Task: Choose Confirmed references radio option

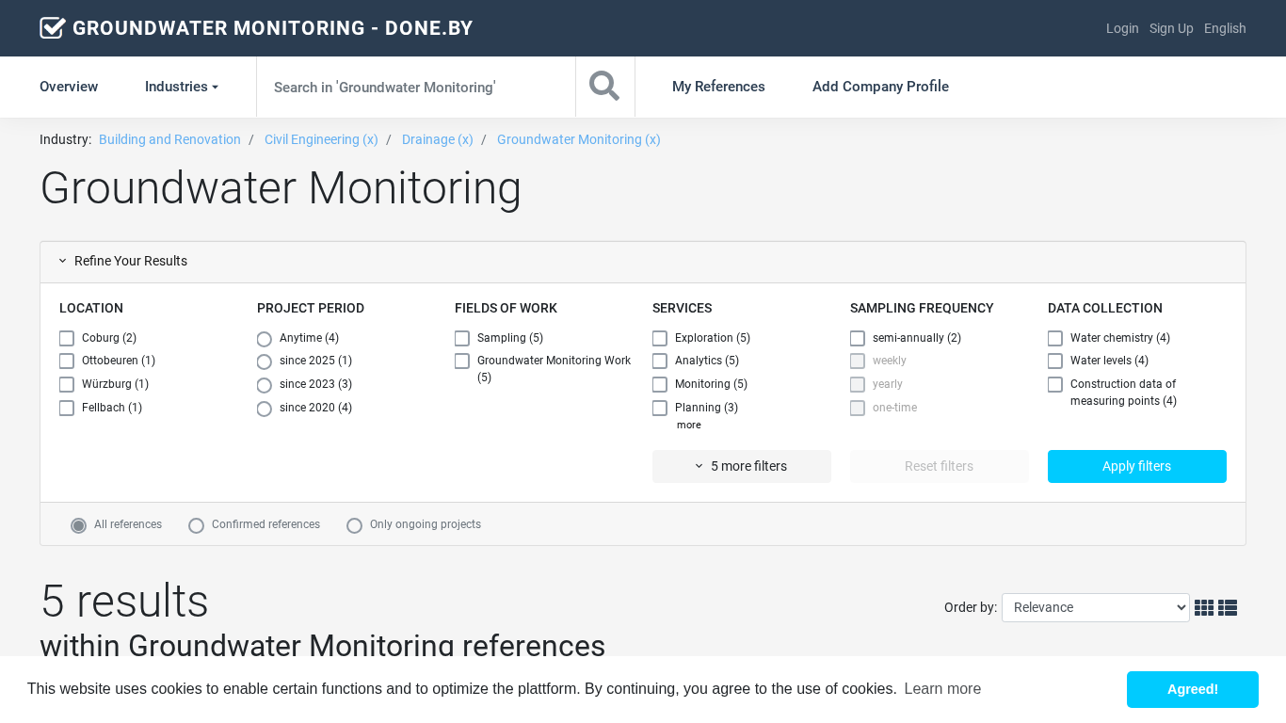Action: point(197,525)
